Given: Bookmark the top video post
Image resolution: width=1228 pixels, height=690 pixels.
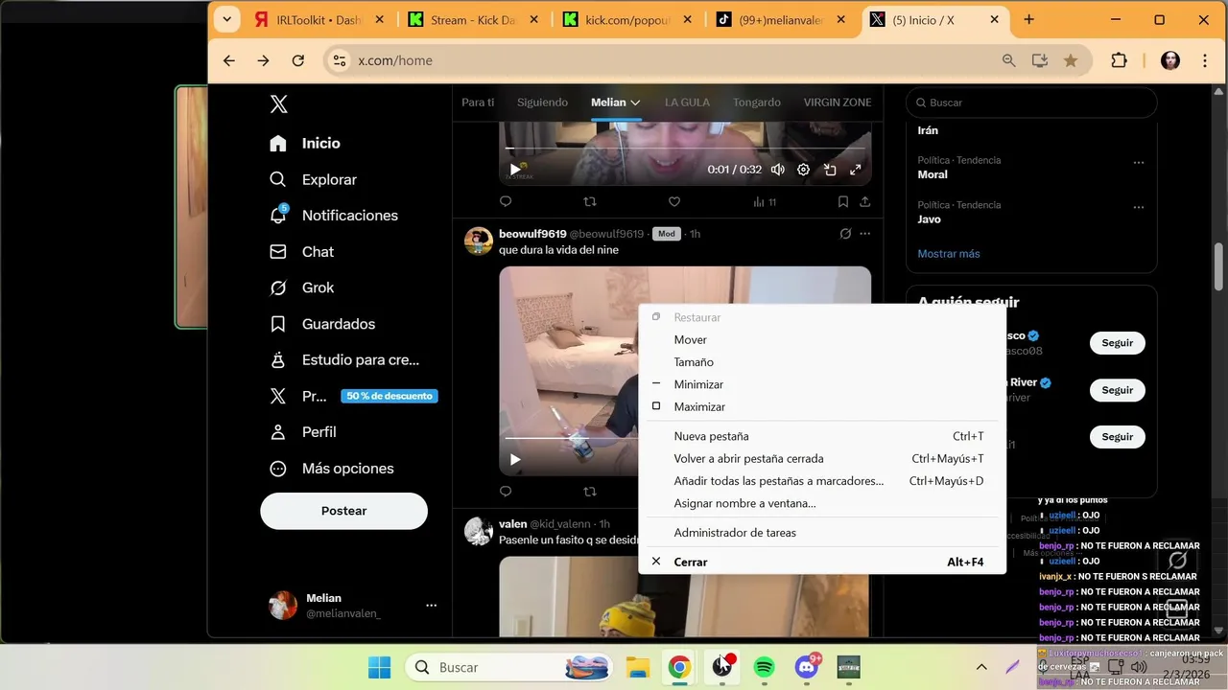Looking at the screenshot, I should click(842, 201).
